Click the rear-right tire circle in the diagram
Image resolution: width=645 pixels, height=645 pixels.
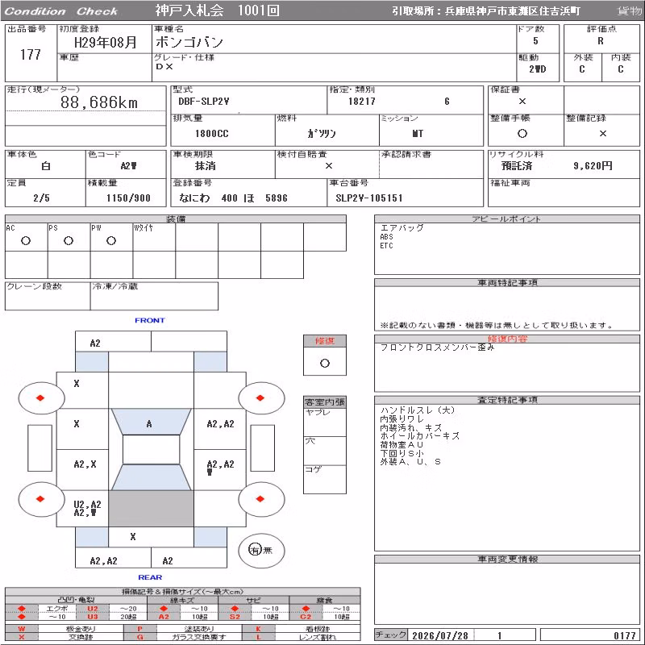tap(261, 499)
